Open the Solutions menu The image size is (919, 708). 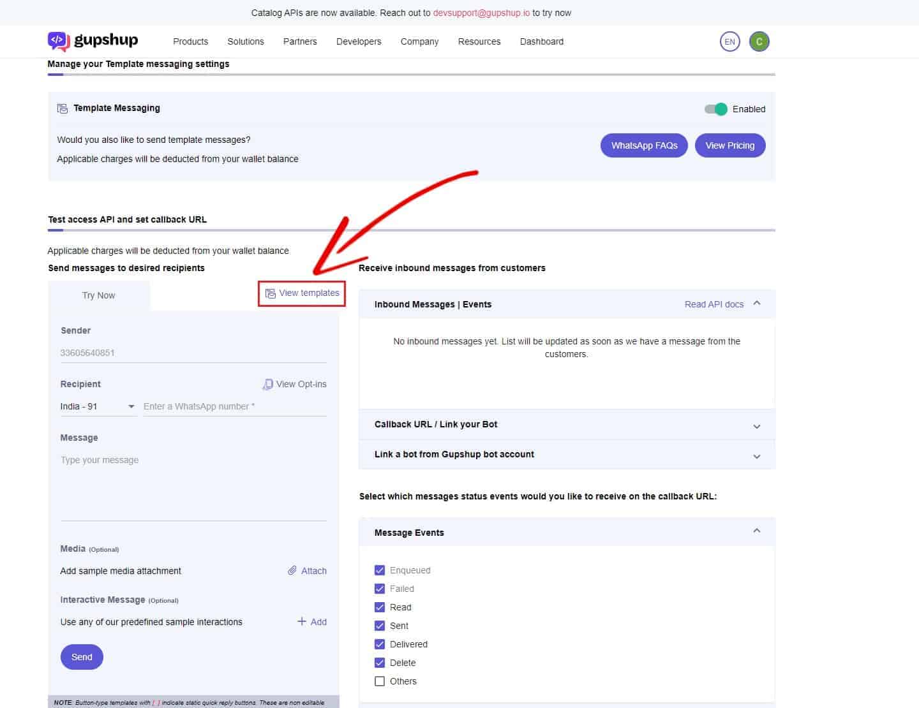246,41
